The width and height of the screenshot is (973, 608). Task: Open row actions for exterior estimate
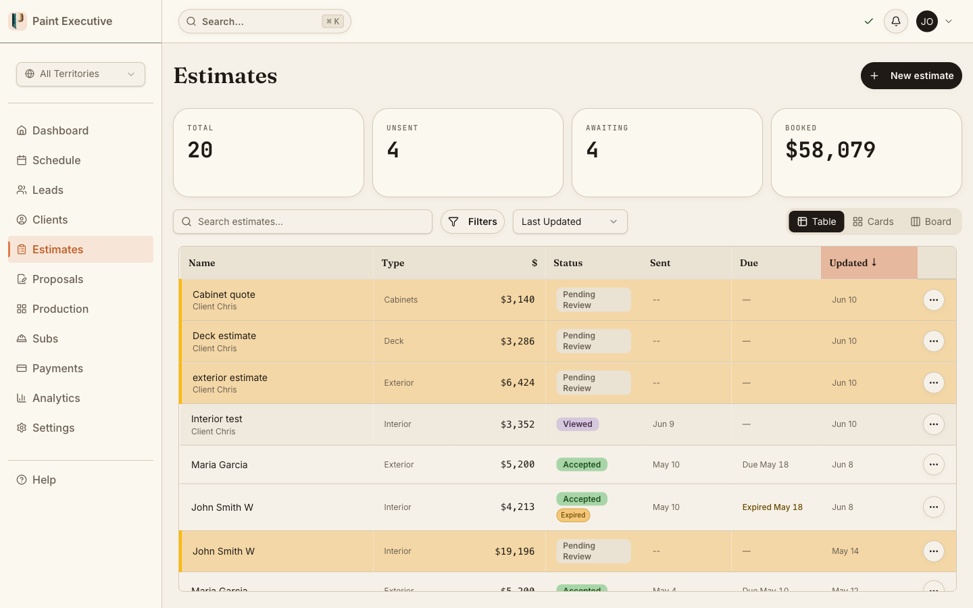point(934,383)
